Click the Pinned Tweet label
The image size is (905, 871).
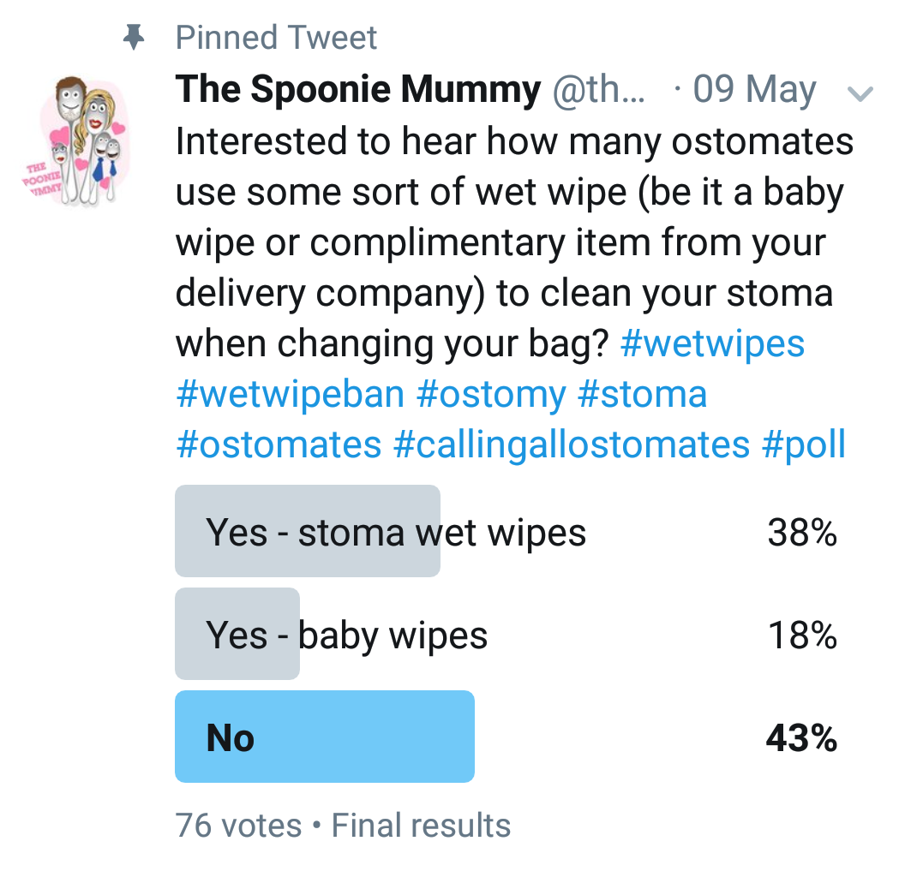276,38
